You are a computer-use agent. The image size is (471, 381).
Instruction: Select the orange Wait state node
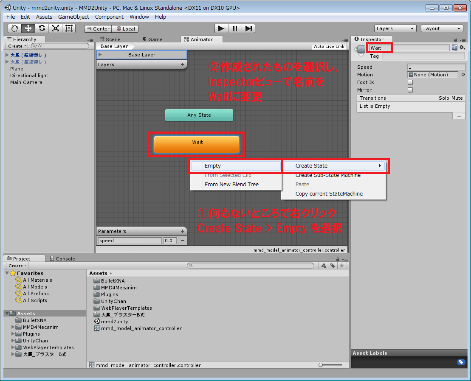(197, 144)
